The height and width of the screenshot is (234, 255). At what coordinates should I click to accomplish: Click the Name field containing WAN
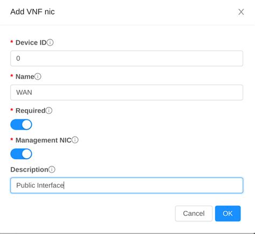126,93
